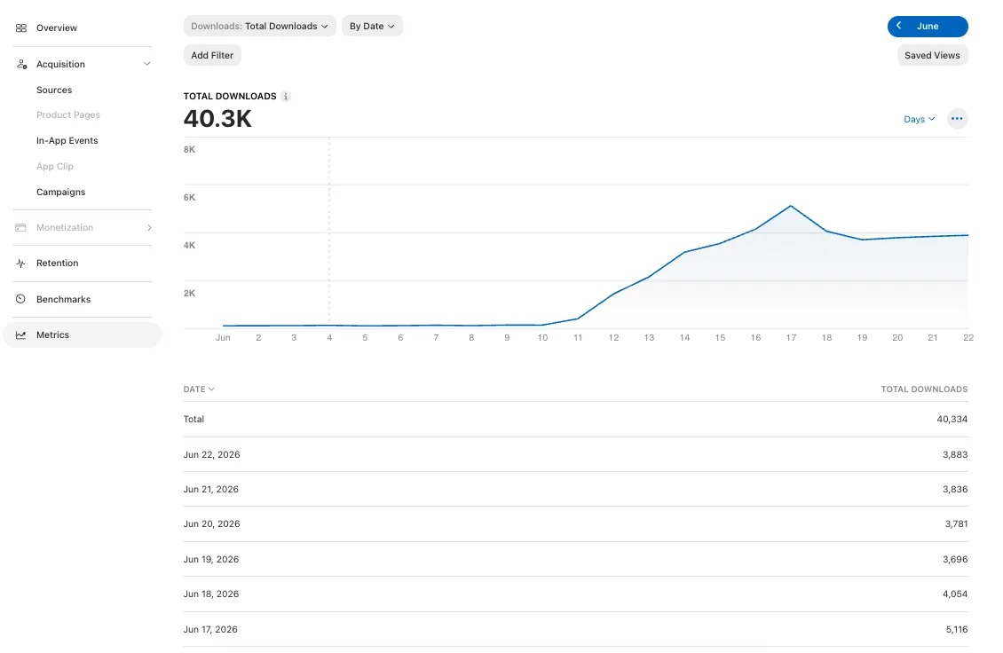Open the Downloads: Total Downloads dropdown

tap(260, 27)
